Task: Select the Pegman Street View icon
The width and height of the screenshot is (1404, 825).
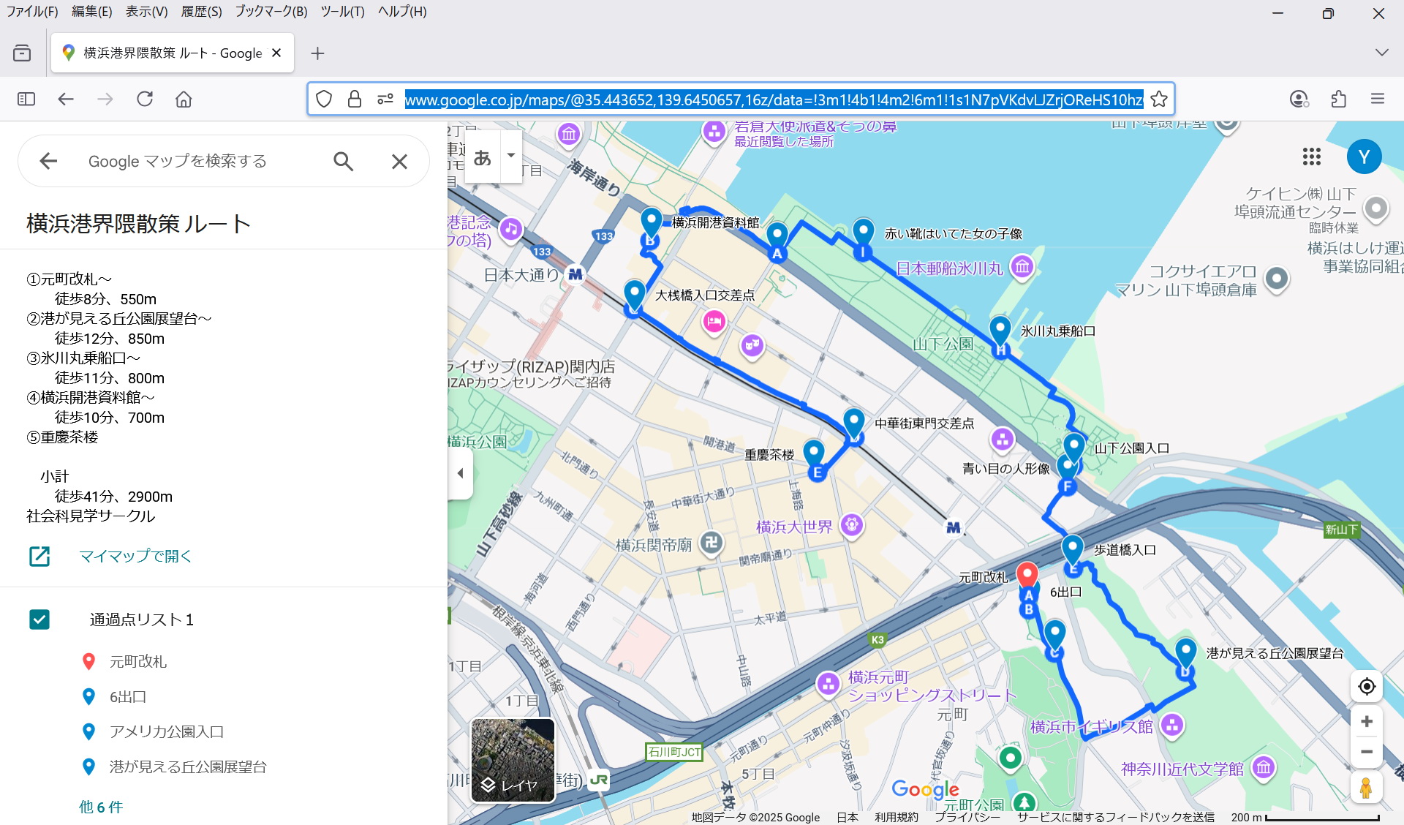Action: [x=1365, y=788]
